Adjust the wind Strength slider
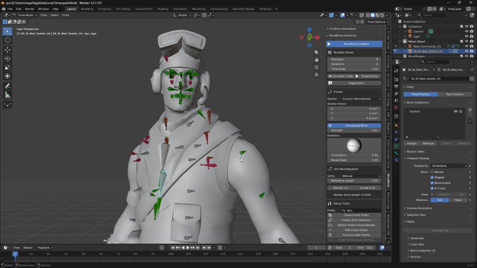 [354, 130]
